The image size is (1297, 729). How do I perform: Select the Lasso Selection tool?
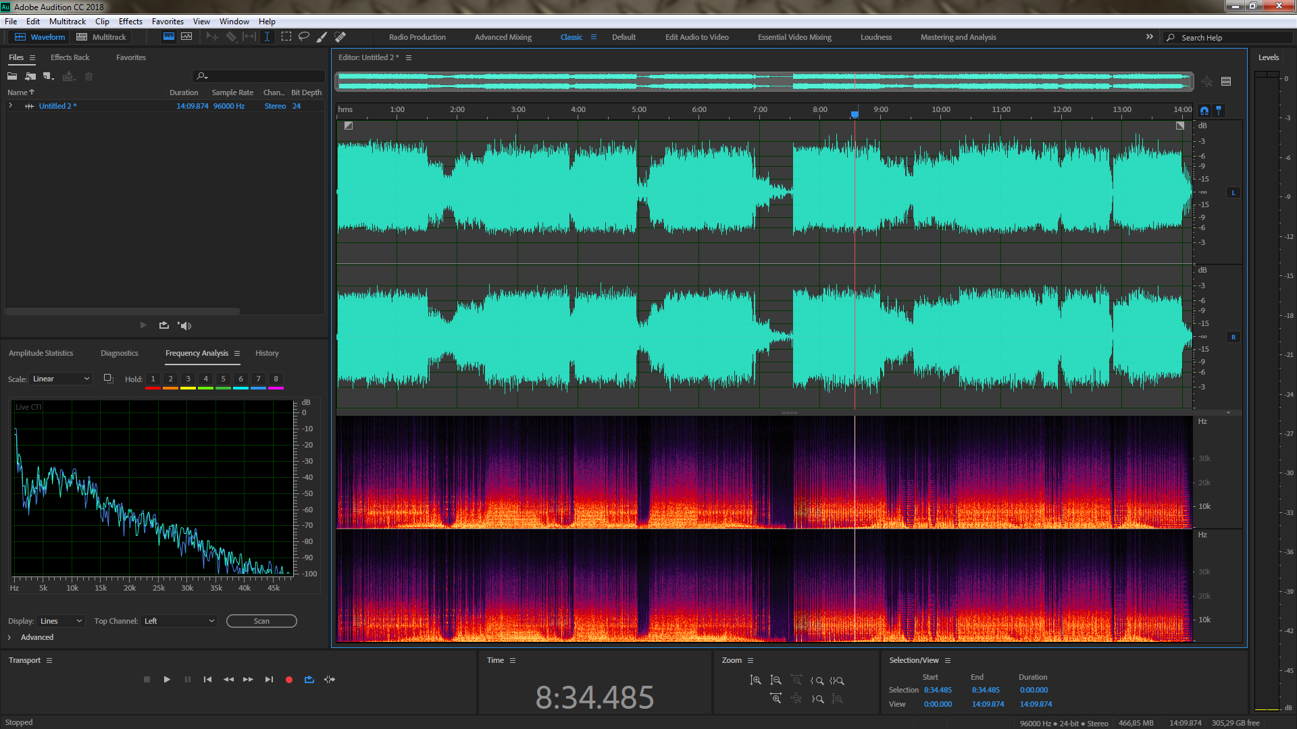tap(304, 36)
